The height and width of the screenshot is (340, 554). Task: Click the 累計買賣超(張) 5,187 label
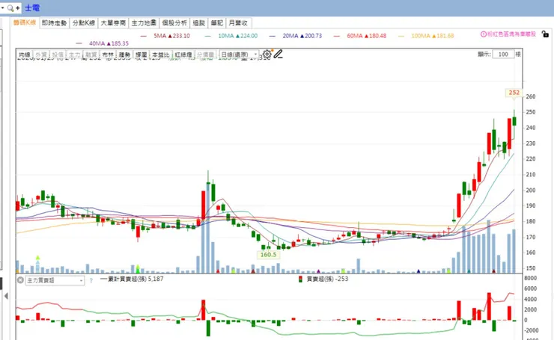(136, 279)
